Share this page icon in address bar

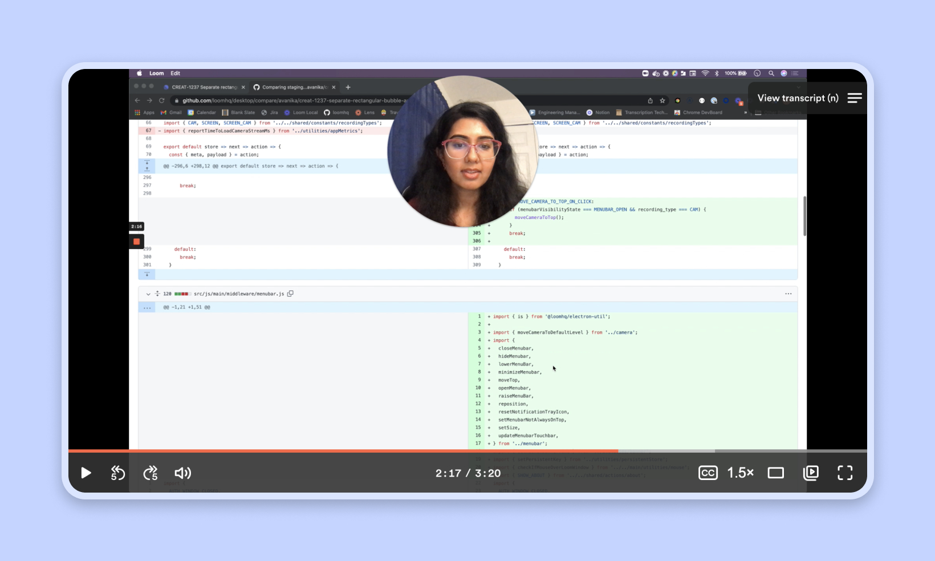(650, 100)
